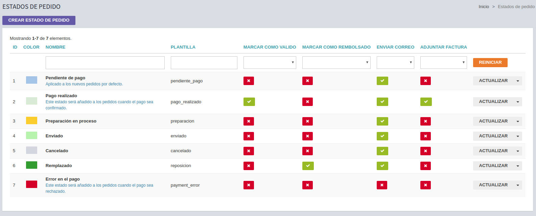This screenshot has width=536, height=216.
Task: Click Pendiente de pago valid red X icon
Action: (249, 81)
